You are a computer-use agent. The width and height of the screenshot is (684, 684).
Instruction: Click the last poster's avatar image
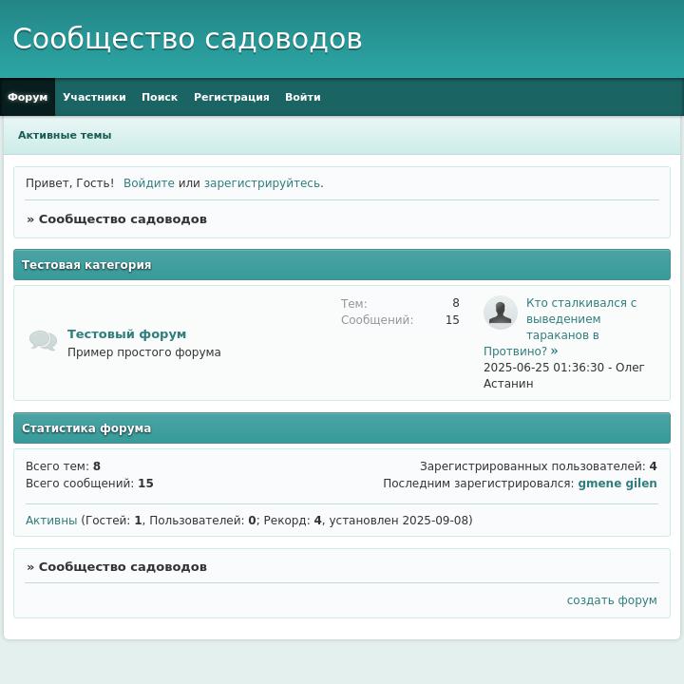[x=500, y=312]
